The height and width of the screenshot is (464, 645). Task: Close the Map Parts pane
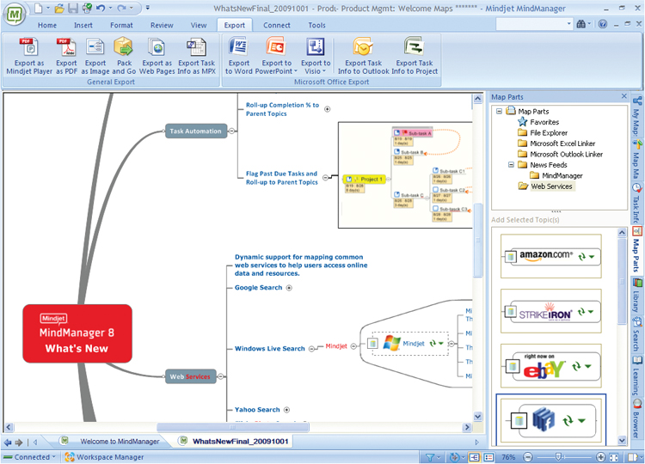click(x=623, y=96)
